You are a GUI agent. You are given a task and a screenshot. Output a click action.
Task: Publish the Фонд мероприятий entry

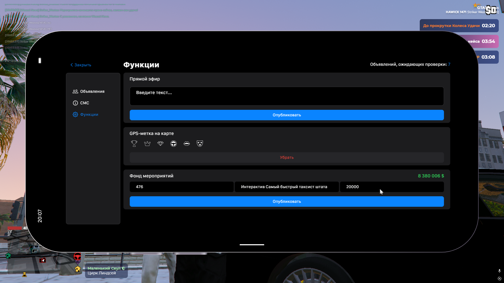pos(287,202)
